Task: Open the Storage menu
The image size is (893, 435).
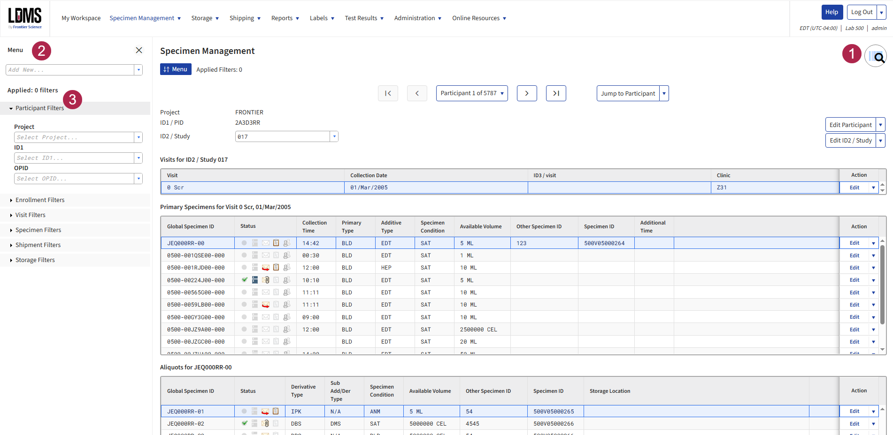Action: [205, 18]
